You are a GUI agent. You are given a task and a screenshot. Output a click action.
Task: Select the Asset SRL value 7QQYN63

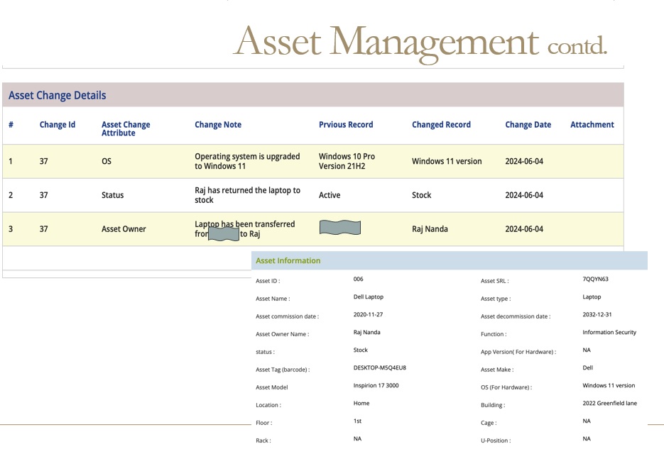pos(595,279)
